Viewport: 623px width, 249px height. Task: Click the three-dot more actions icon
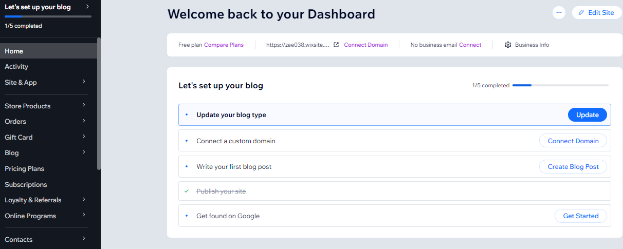tap(559, 12)
